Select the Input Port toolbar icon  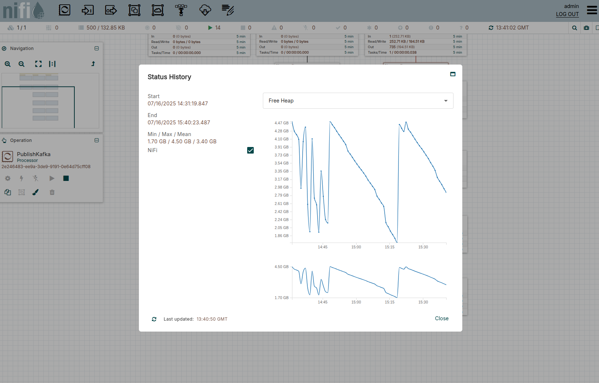[x=87, y=10]
